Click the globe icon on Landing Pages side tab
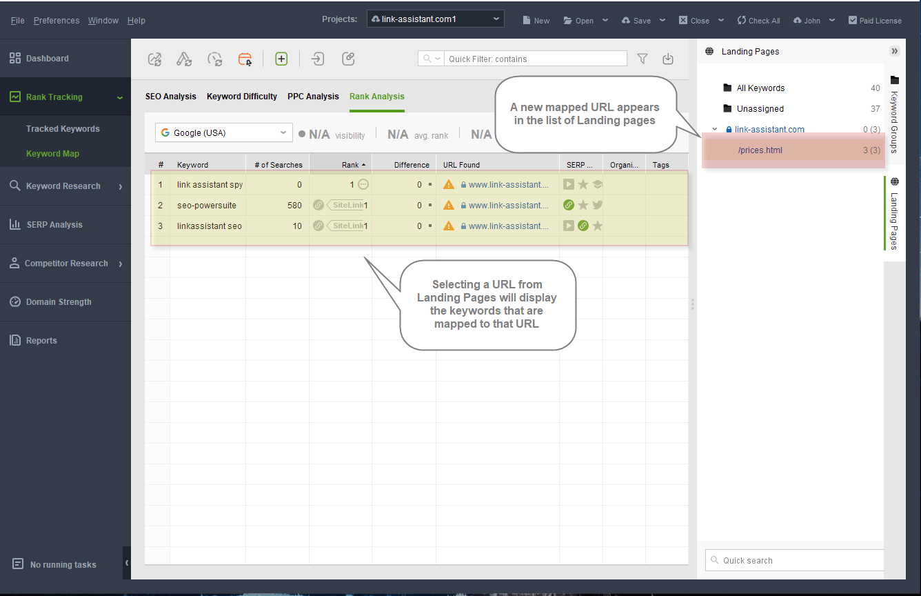The image size is (921, 596). coord(895,182)
